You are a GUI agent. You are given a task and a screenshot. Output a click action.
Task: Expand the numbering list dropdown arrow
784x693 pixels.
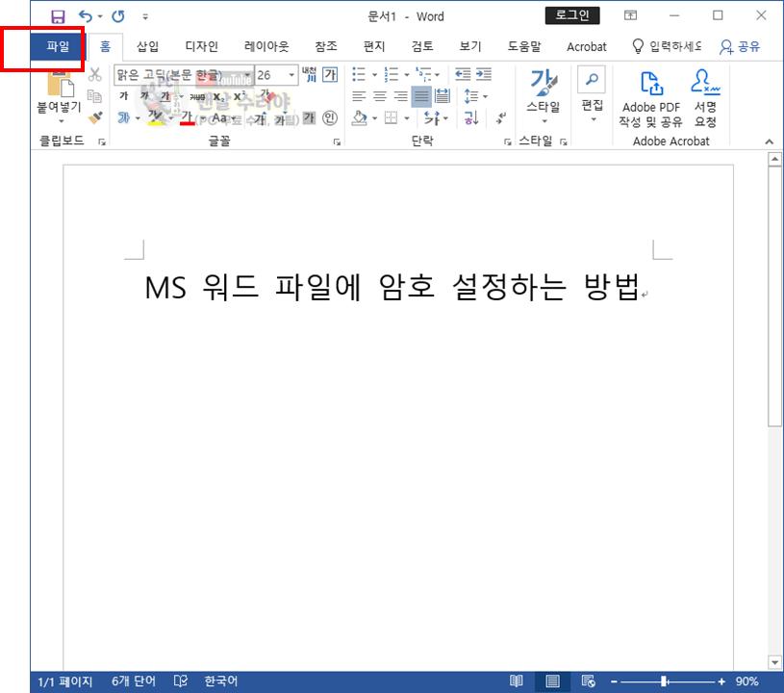407,75
